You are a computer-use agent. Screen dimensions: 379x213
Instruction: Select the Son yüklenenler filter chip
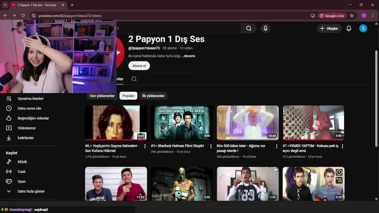coord(102,96)
